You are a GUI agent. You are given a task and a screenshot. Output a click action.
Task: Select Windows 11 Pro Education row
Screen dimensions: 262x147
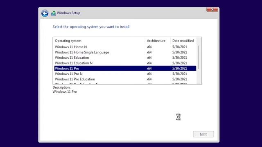click(x=125, y=79)
